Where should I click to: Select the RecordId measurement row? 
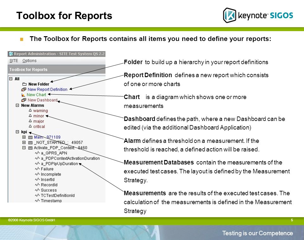point(49,185)
